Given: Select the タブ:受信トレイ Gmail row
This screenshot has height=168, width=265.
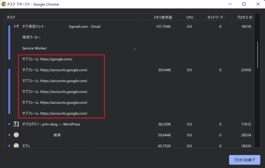Looking at the screenshot, I should [130, 26].
